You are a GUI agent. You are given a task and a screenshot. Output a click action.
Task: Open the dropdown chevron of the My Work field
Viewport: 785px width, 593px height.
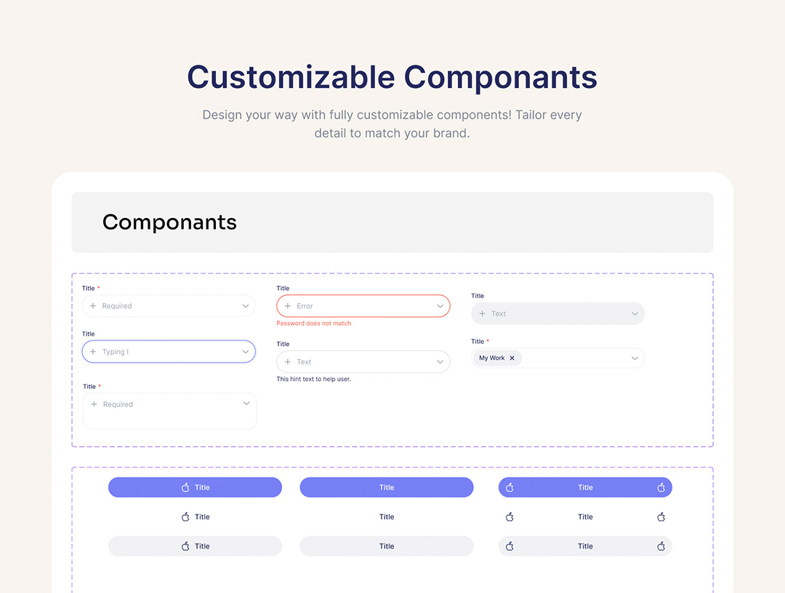(635, 358)
